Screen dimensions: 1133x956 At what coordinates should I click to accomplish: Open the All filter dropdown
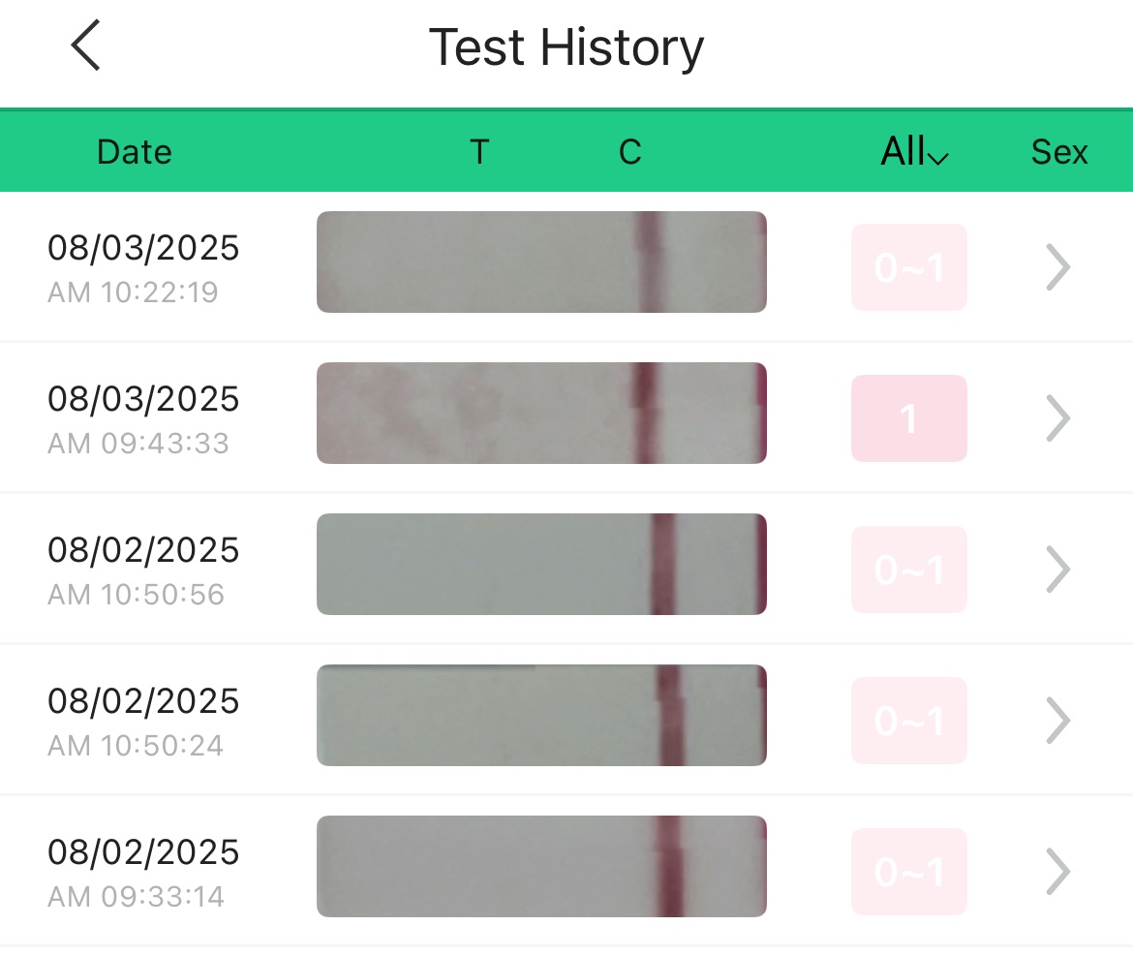(x=913, y=152)
